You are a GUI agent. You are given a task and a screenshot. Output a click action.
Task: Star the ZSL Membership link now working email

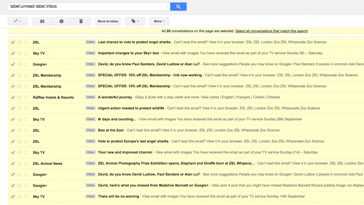[x=19, y=75]
